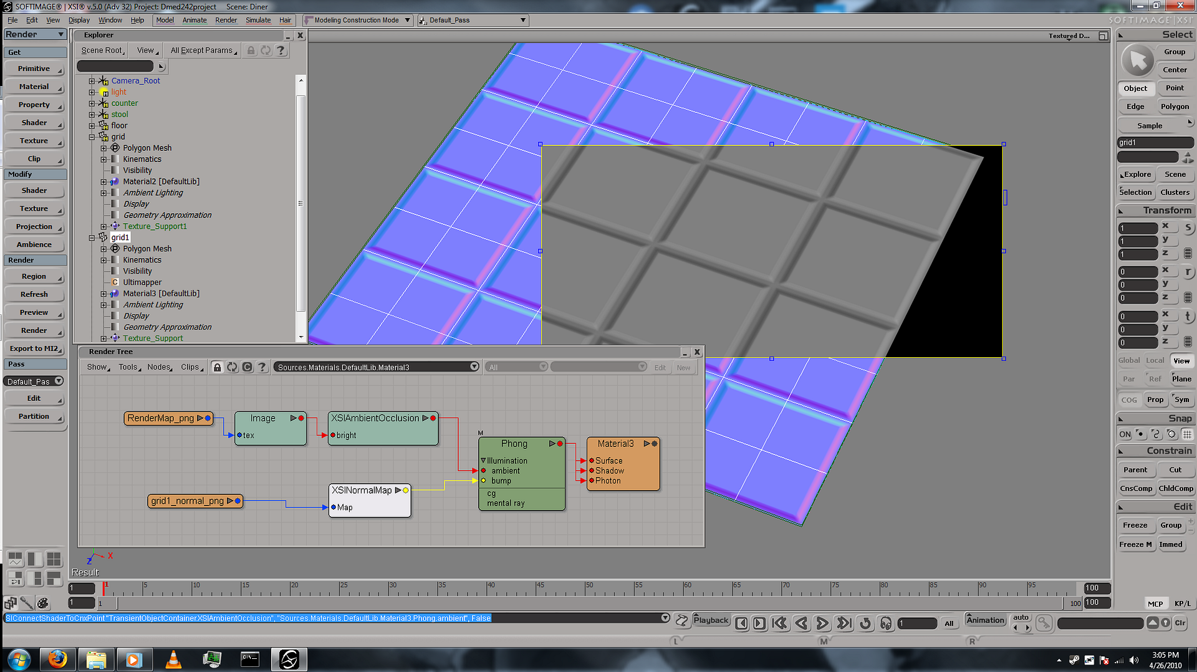Toggle audio playback headphones icon
Screen dimensions: 1197x672
tap(886, 623)
